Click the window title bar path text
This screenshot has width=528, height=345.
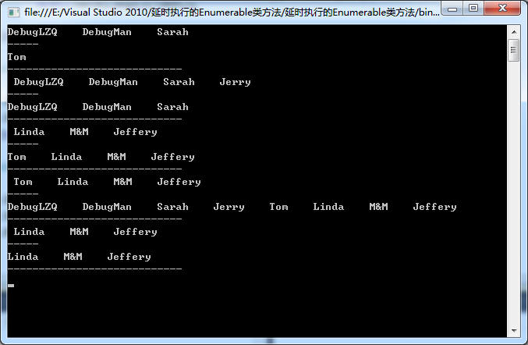[x=232, y=12]
